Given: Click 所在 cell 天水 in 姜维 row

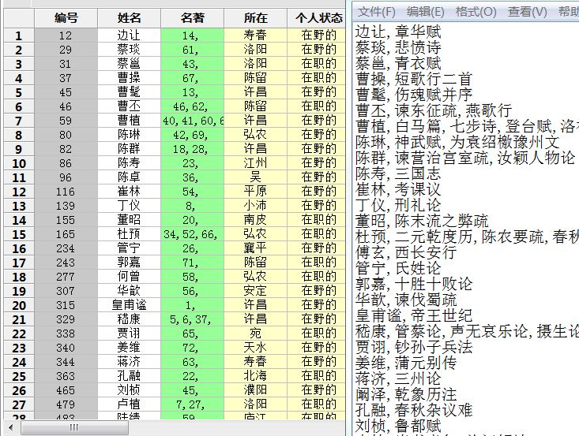Looking at the screenshot, I should (x=255, y=348).
